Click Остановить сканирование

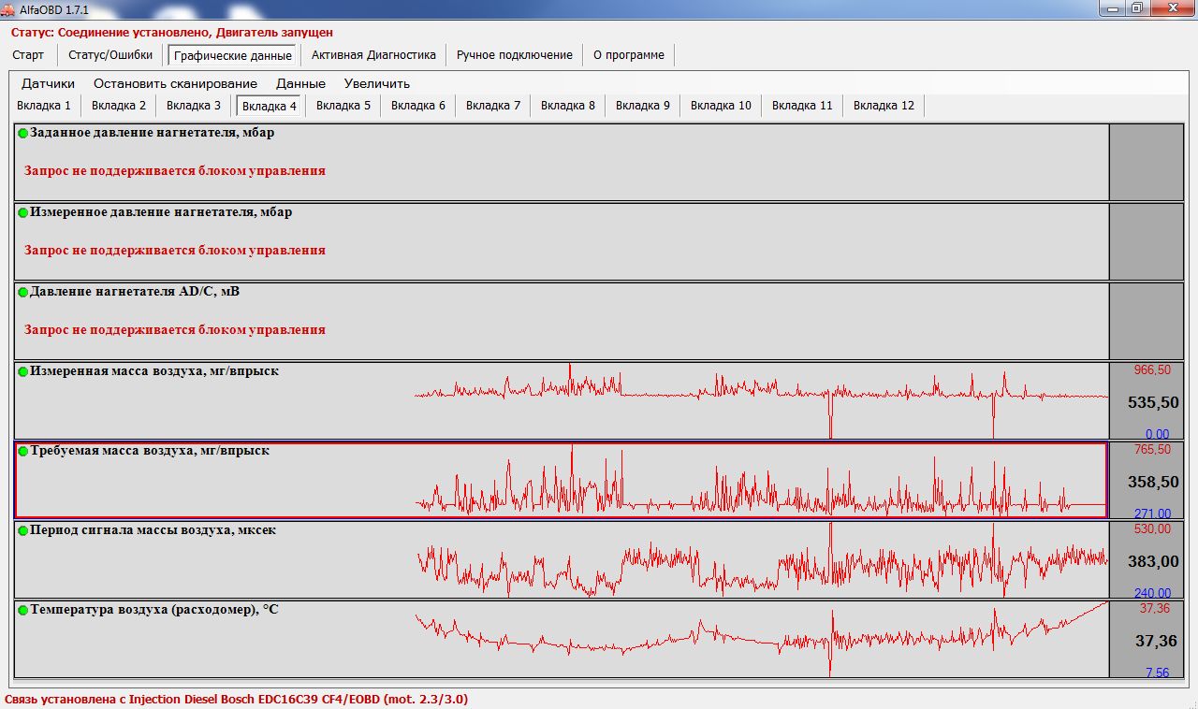175,83
